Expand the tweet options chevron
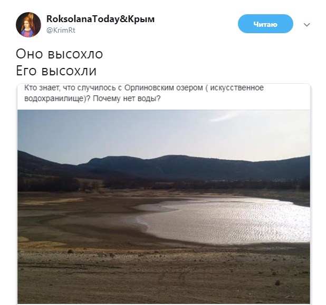This screenshot has width=326, height=305. click(x=306, y=25)
